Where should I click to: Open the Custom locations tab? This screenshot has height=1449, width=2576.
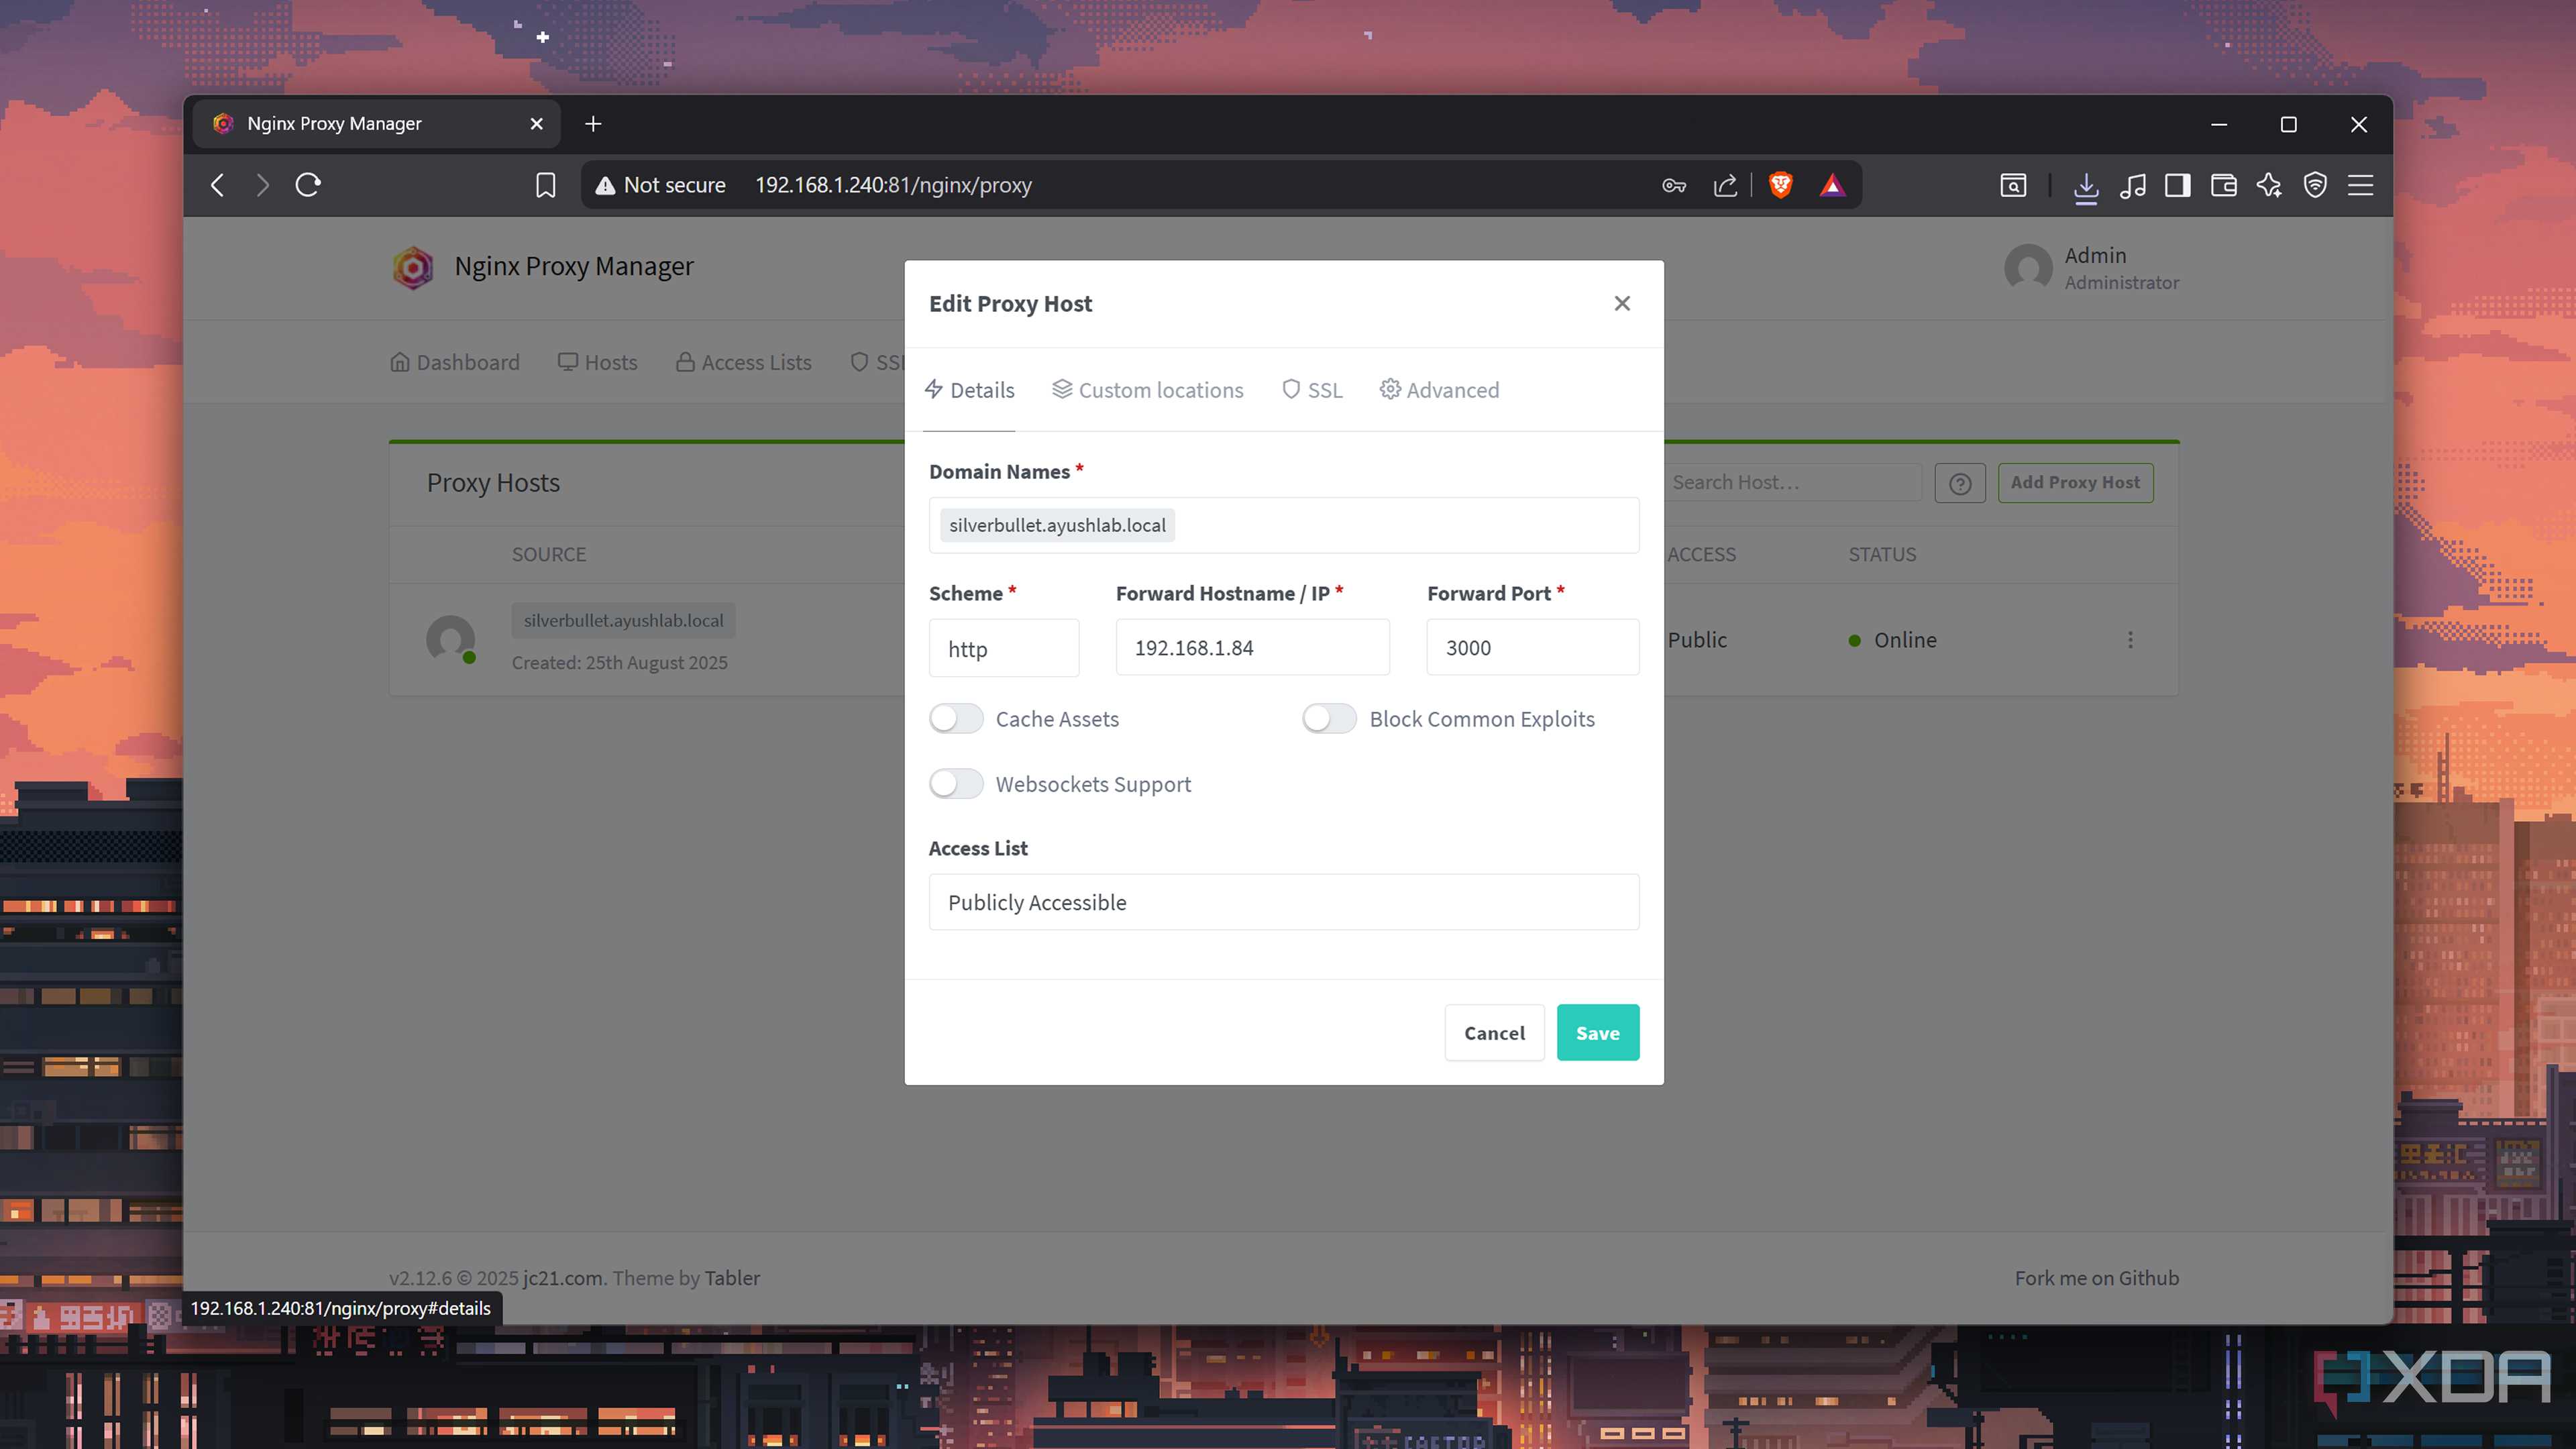1147,390
